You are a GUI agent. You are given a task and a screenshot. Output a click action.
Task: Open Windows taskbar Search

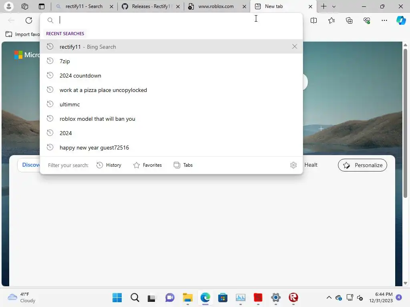pos(135,297)
